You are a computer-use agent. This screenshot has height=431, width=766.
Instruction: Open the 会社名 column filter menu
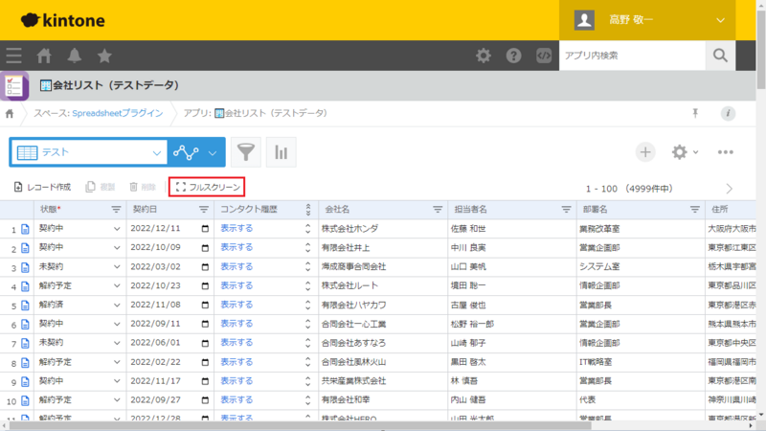437,209
